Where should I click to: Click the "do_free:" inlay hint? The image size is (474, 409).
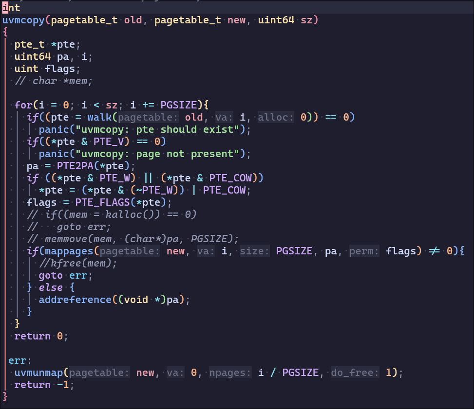pos(355,373)
